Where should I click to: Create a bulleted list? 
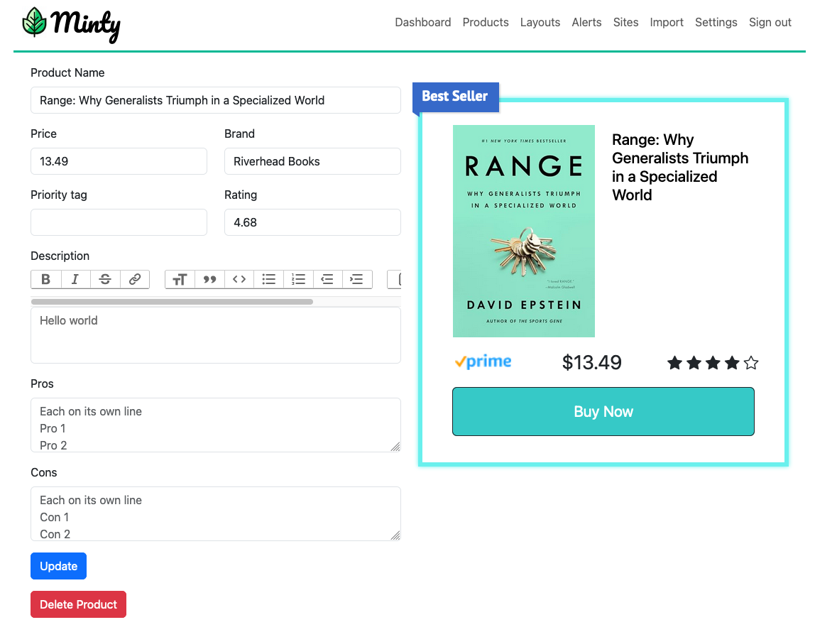(268, 279)
